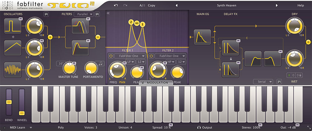Open the Synth Heaven preset menu
This screenshot has height=131, width=312.
click(x=227, y=6)
